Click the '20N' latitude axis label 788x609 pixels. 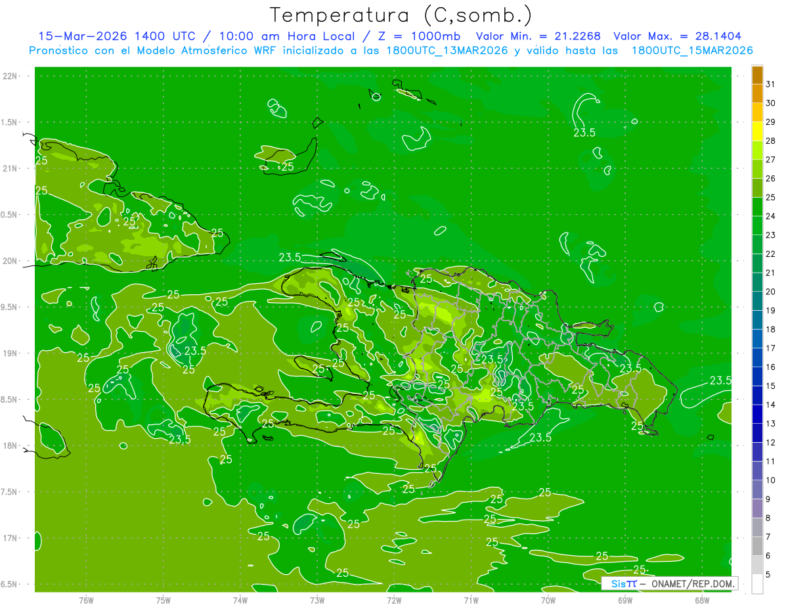pyautogui.click(x=10, y=261)
